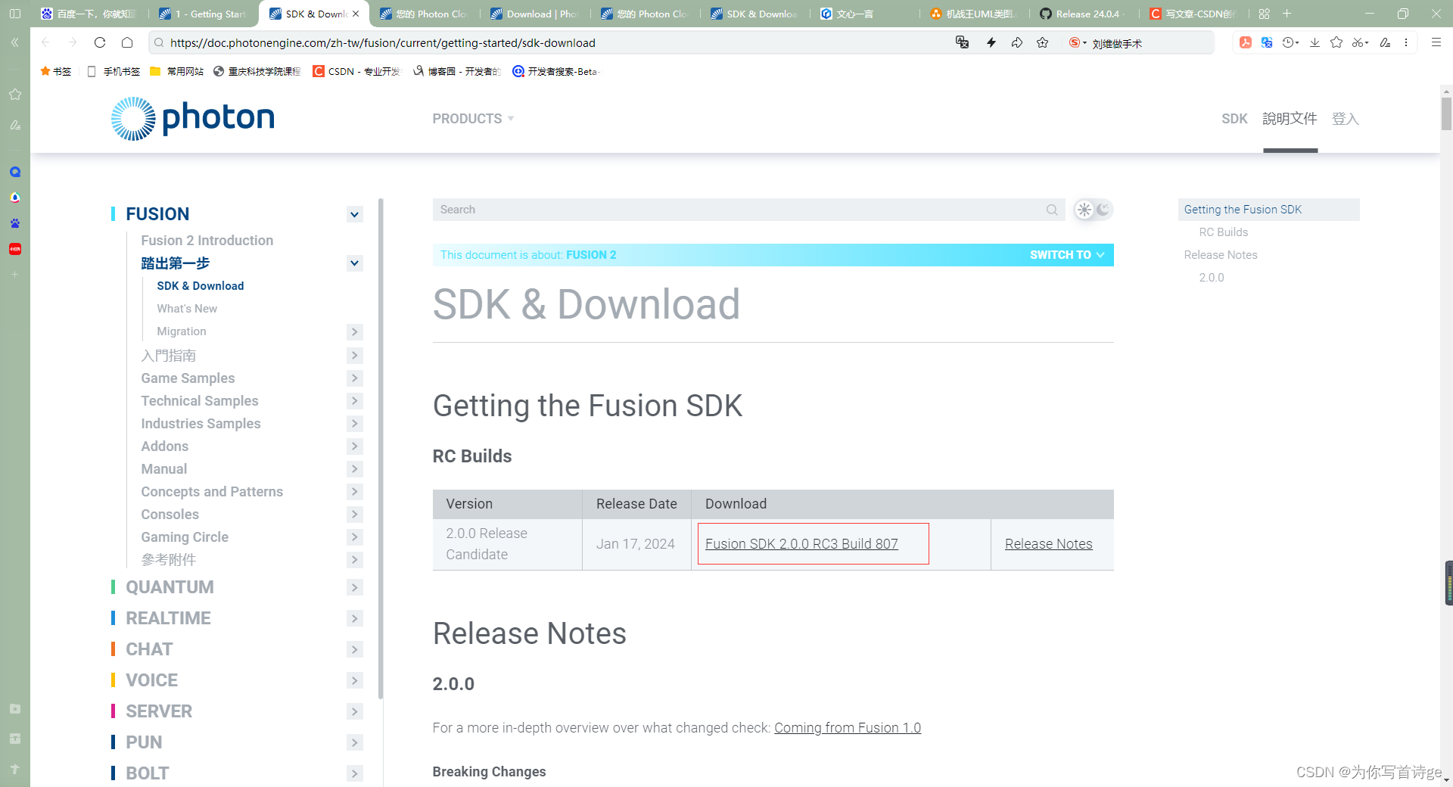
Task: Reload the current page
Action: tap(100, 42)
